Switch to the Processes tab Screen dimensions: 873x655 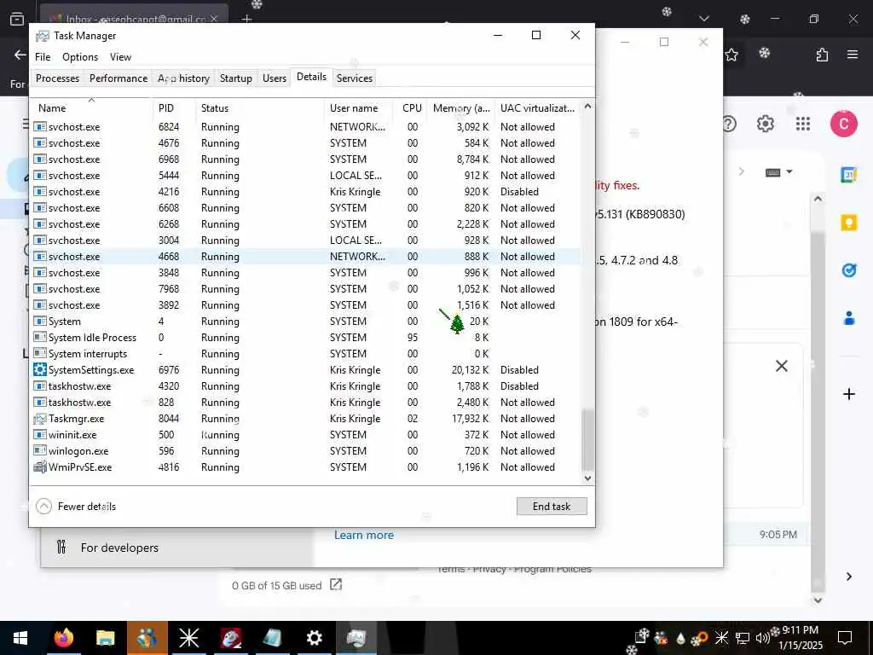pos(57,78)
